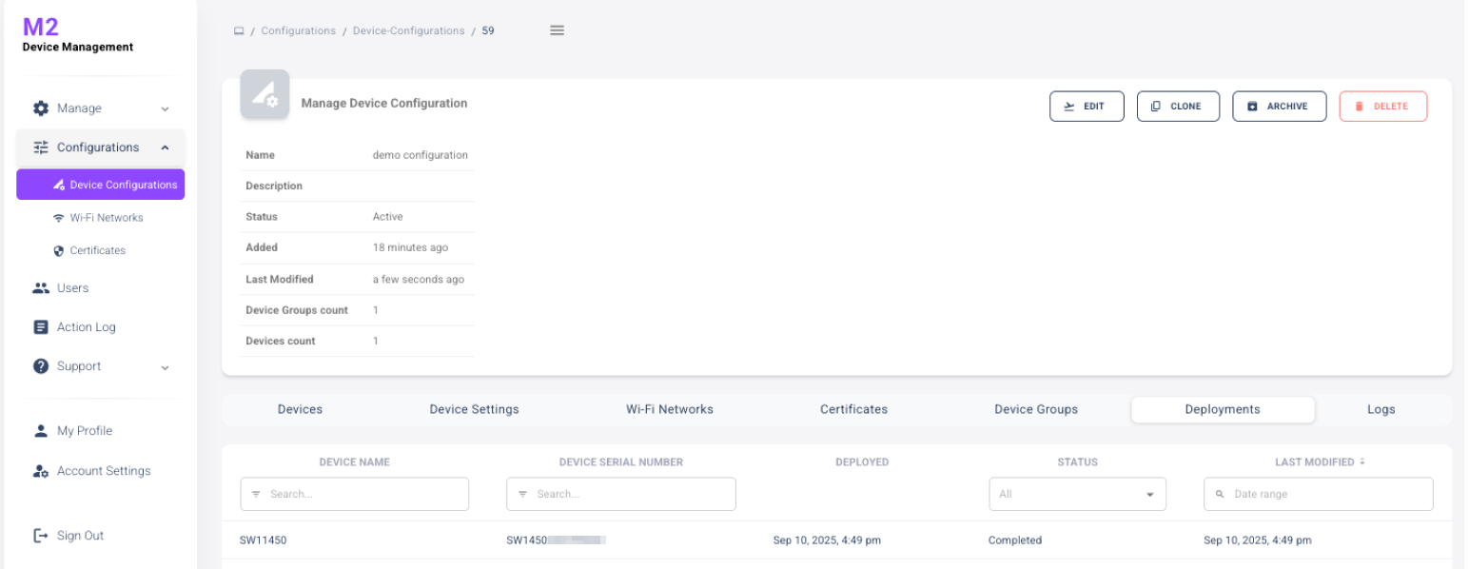Open Wi-Fi Networks from the sidebar

(x=106, y=218)
